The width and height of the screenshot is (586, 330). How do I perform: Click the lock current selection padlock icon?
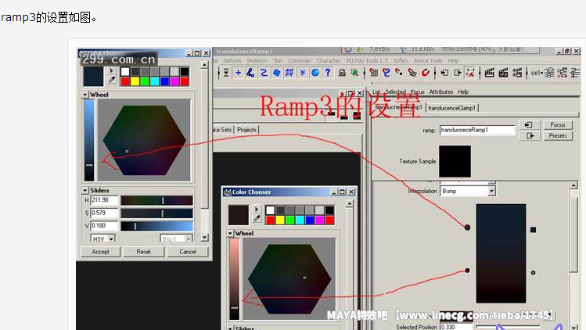[342, 73]
